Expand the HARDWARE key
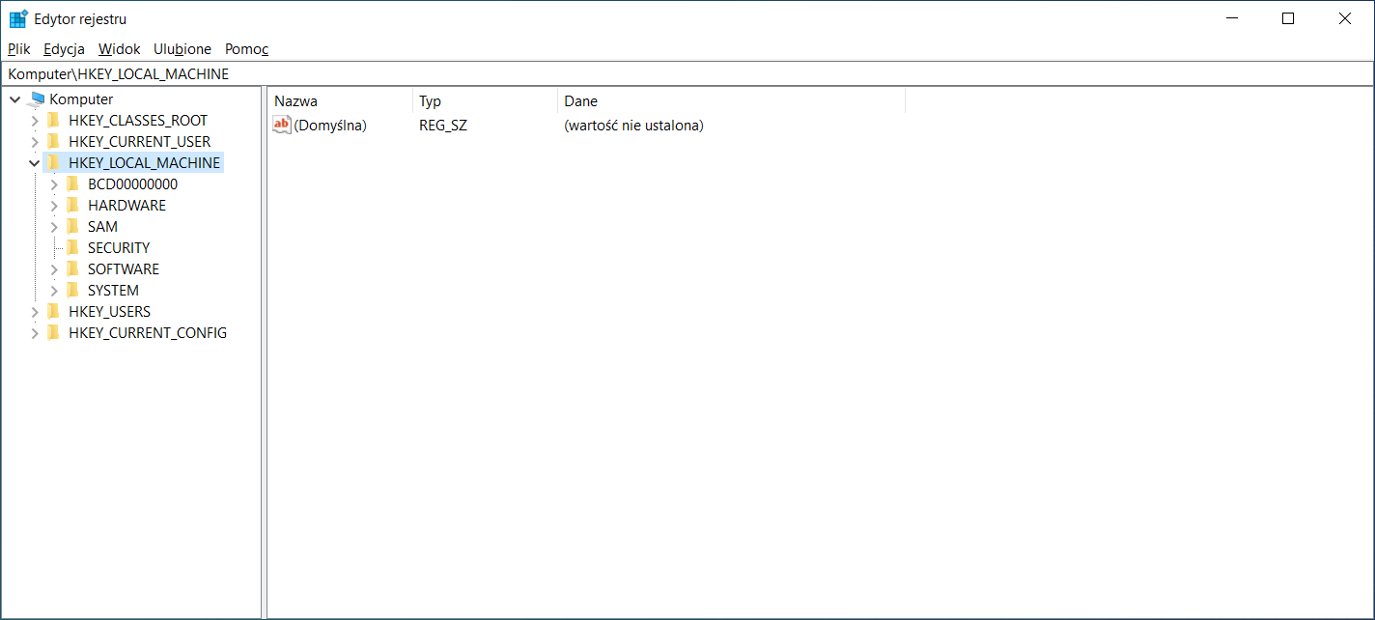The width and height of the screenshot is (1375, 620). pyautogui.click(x=54, y=206)
